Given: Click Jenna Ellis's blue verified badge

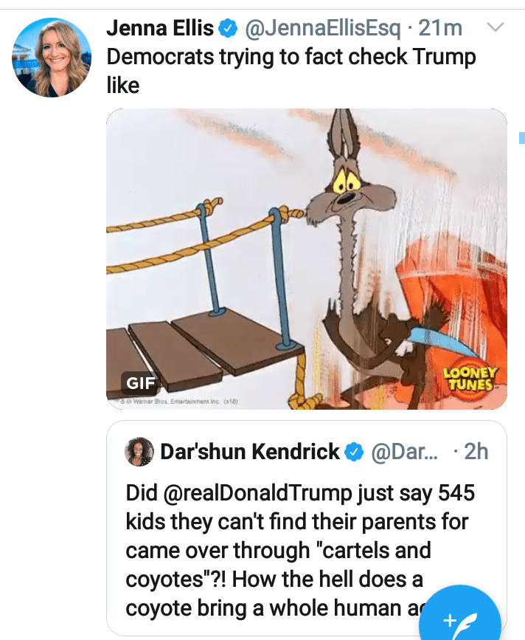Looking at the screenshot, I should click(x=229, y=29).
